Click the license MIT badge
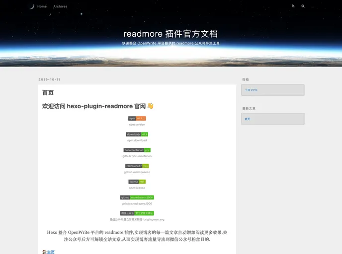Image resolution: width=342 pixels, height=254 pixels. click(137, 182)
